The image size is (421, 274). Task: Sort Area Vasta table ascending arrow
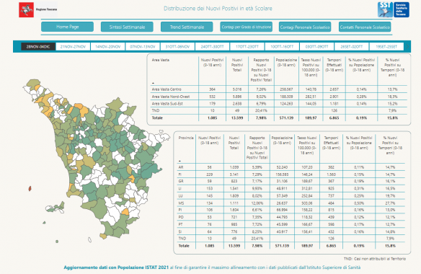(153, 83)
